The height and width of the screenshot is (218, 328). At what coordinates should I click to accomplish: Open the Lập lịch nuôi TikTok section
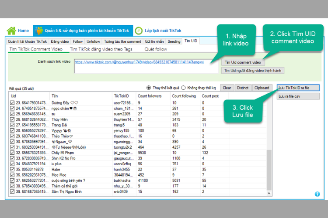(x=163, y=31)
